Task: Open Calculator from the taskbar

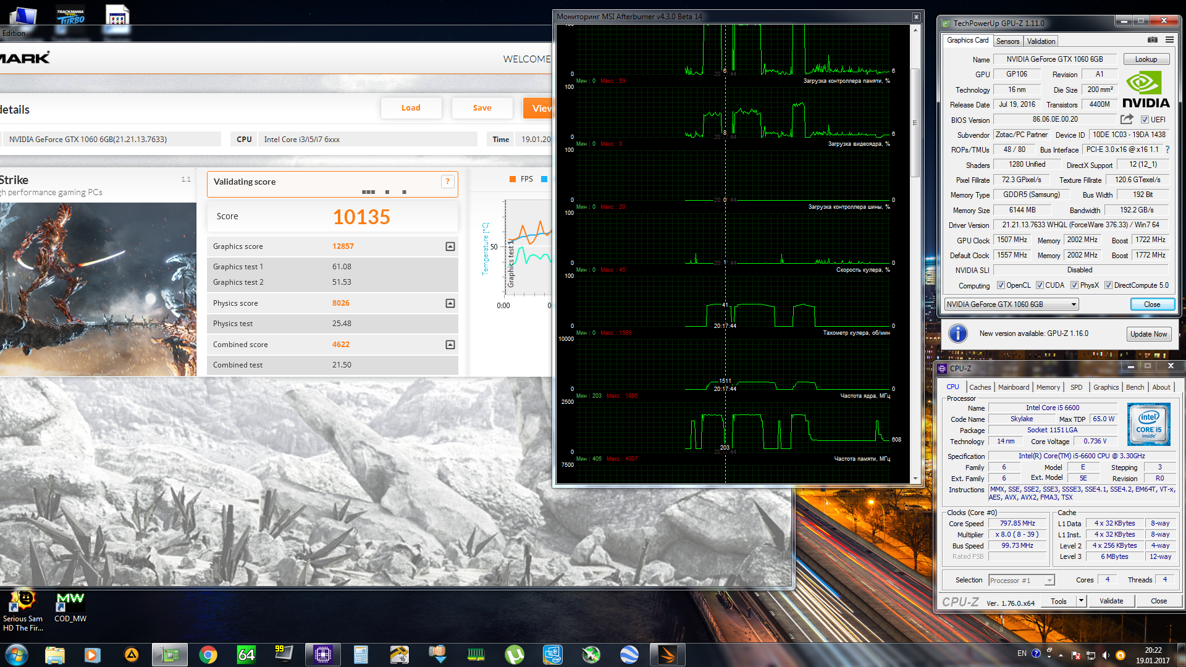Action: coord(361,655)
